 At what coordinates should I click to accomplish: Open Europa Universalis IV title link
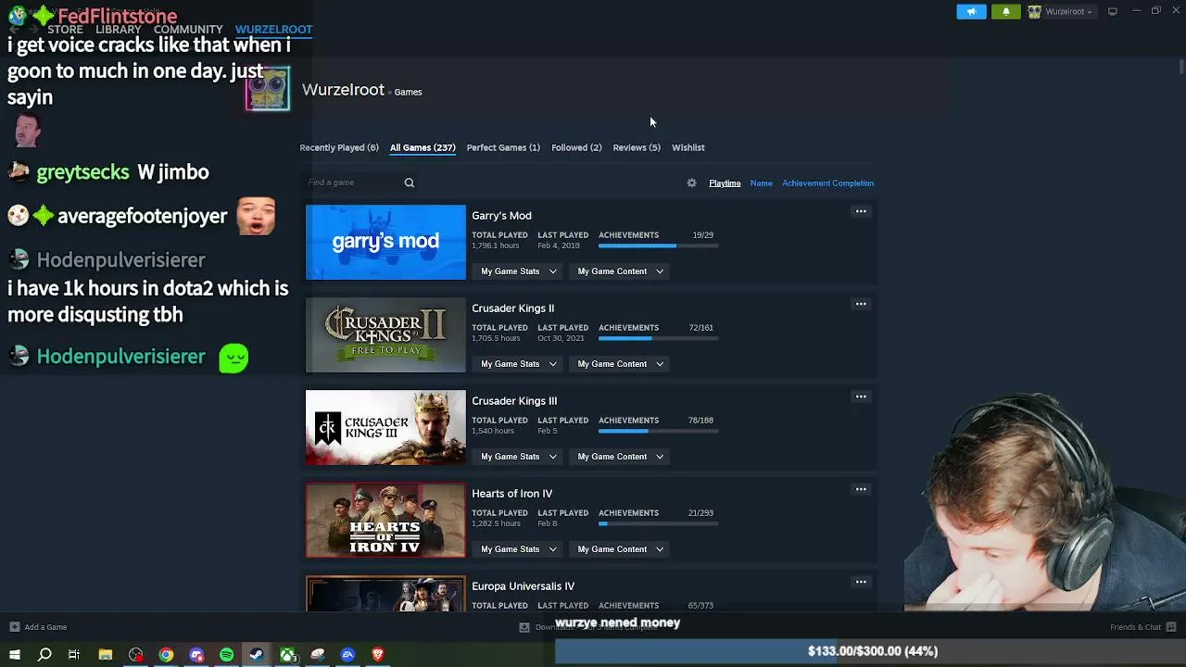coord(524,586)
